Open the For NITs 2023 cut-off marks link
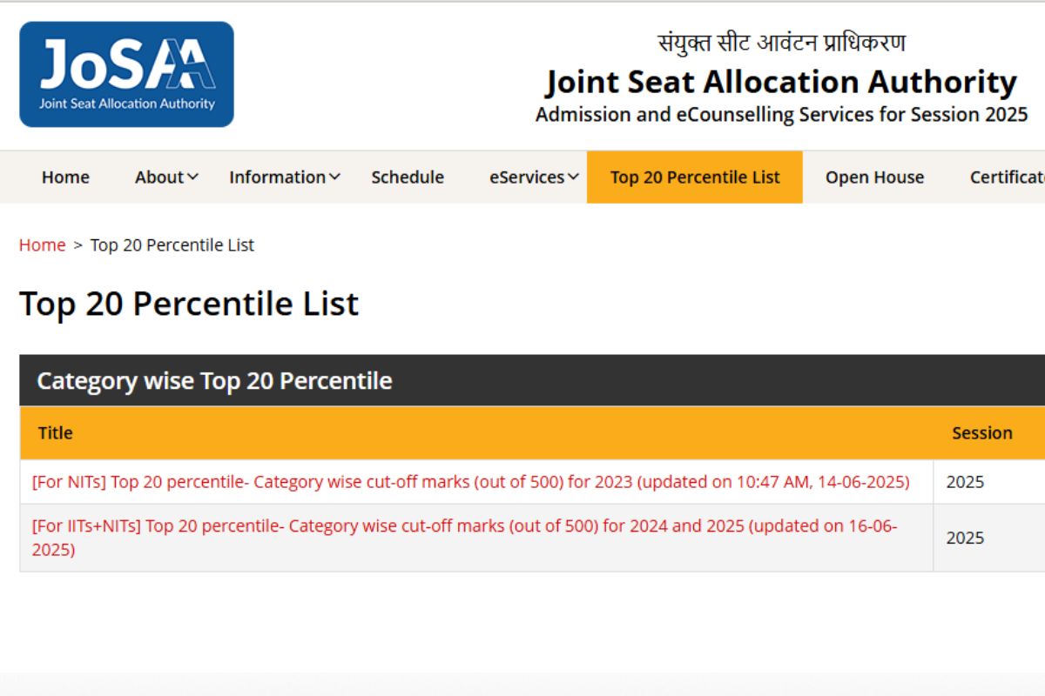This screenshot has height=696, width=1045. [x=470, y=482]
